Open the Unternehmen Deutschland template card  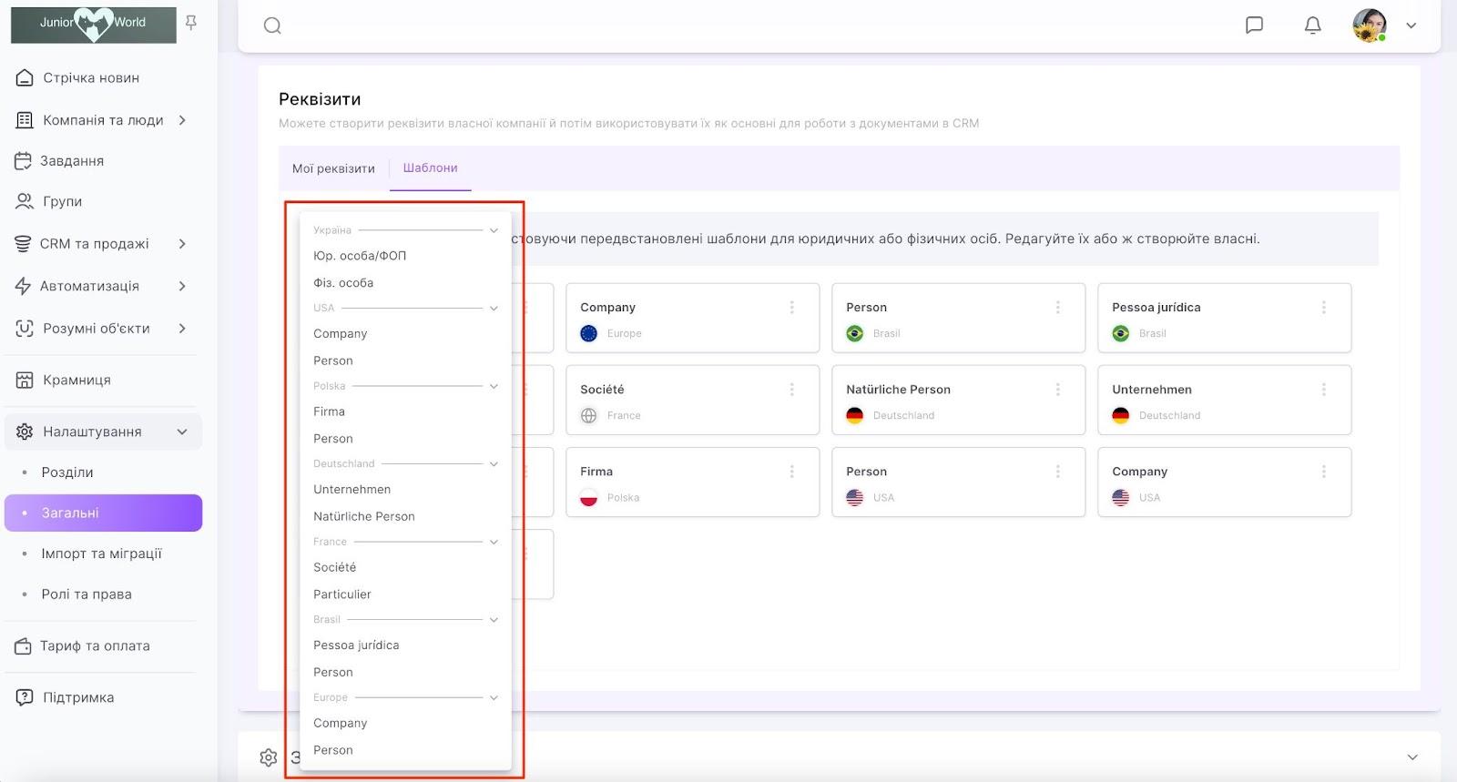click(1225, 401)
